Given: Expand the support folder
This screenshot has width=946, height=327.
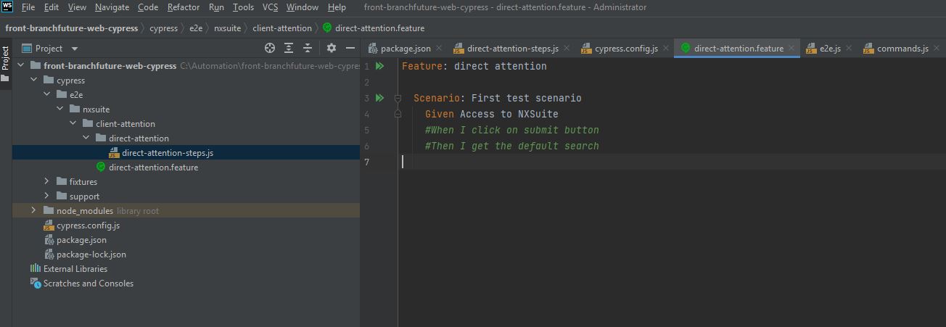Looking at the screenshot, I should [46, 196].
